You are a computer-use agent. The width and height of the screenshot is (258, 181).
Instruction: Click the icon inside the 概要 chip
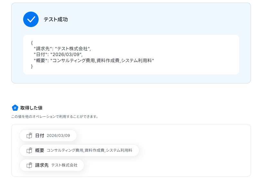(x=30, y=150)
